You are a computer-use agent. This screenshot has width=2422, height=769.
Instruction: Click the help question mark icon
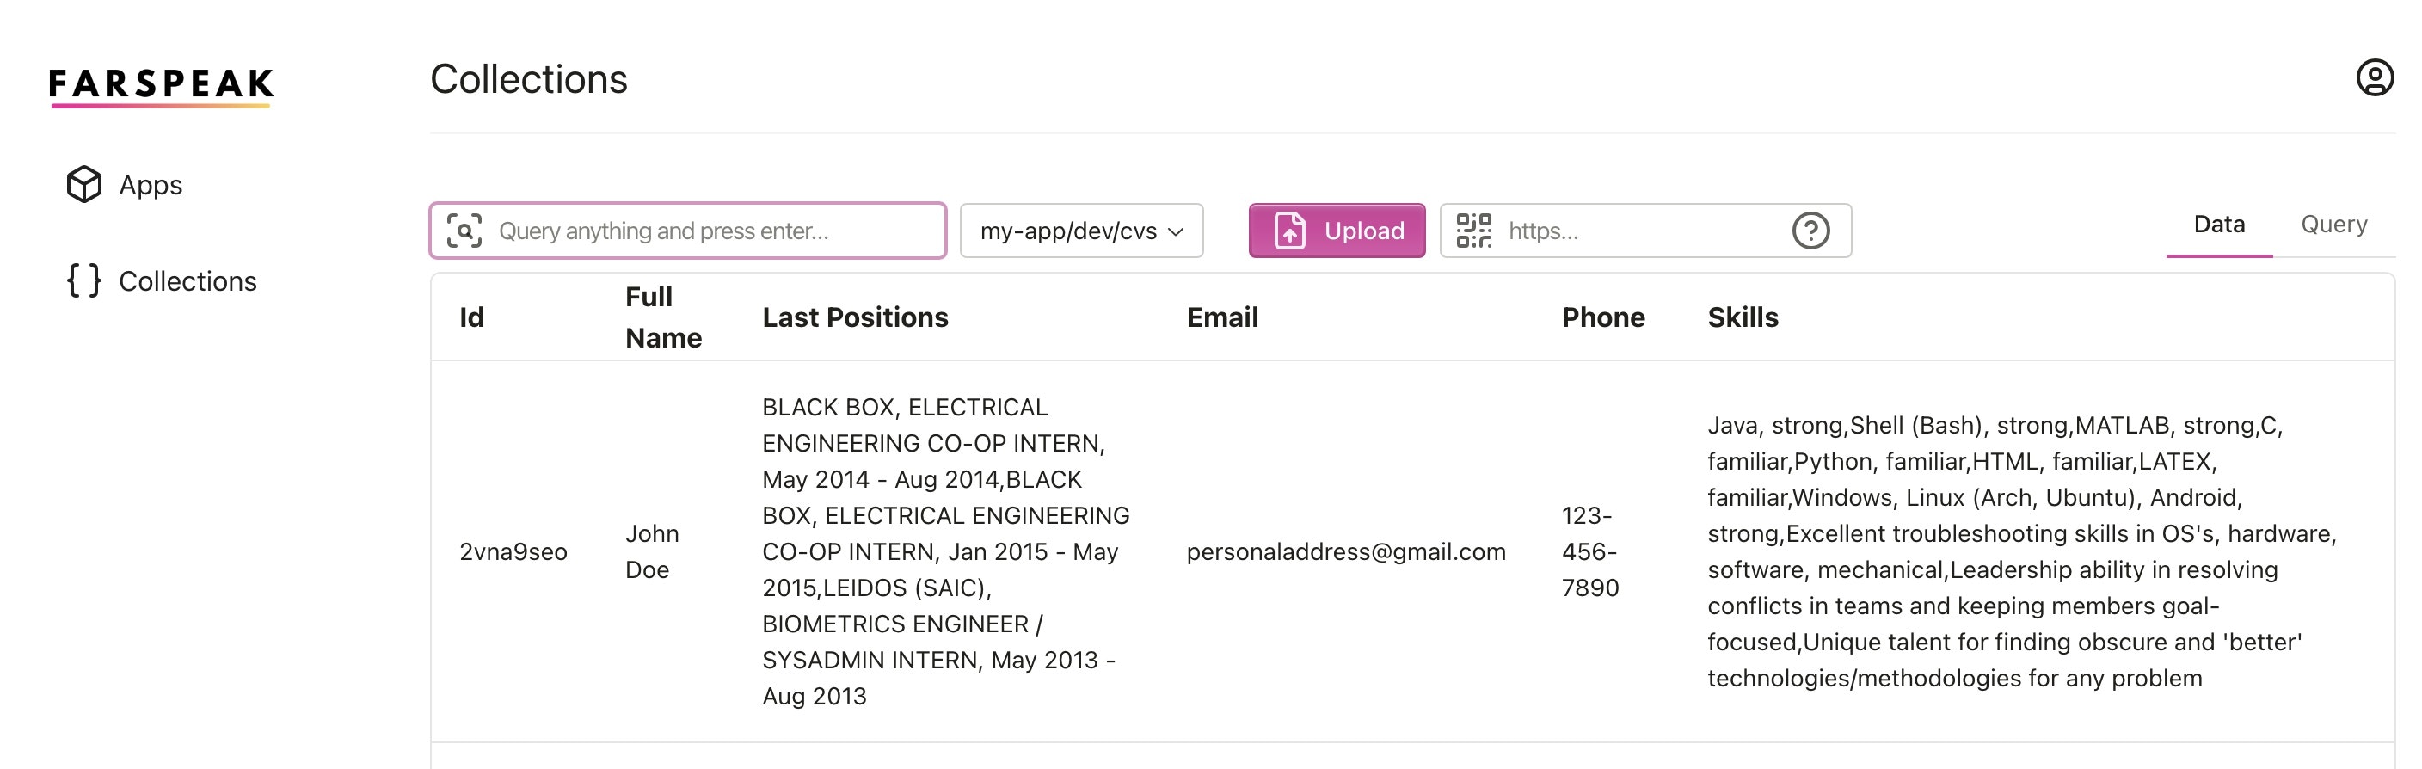click(1810, 231)
